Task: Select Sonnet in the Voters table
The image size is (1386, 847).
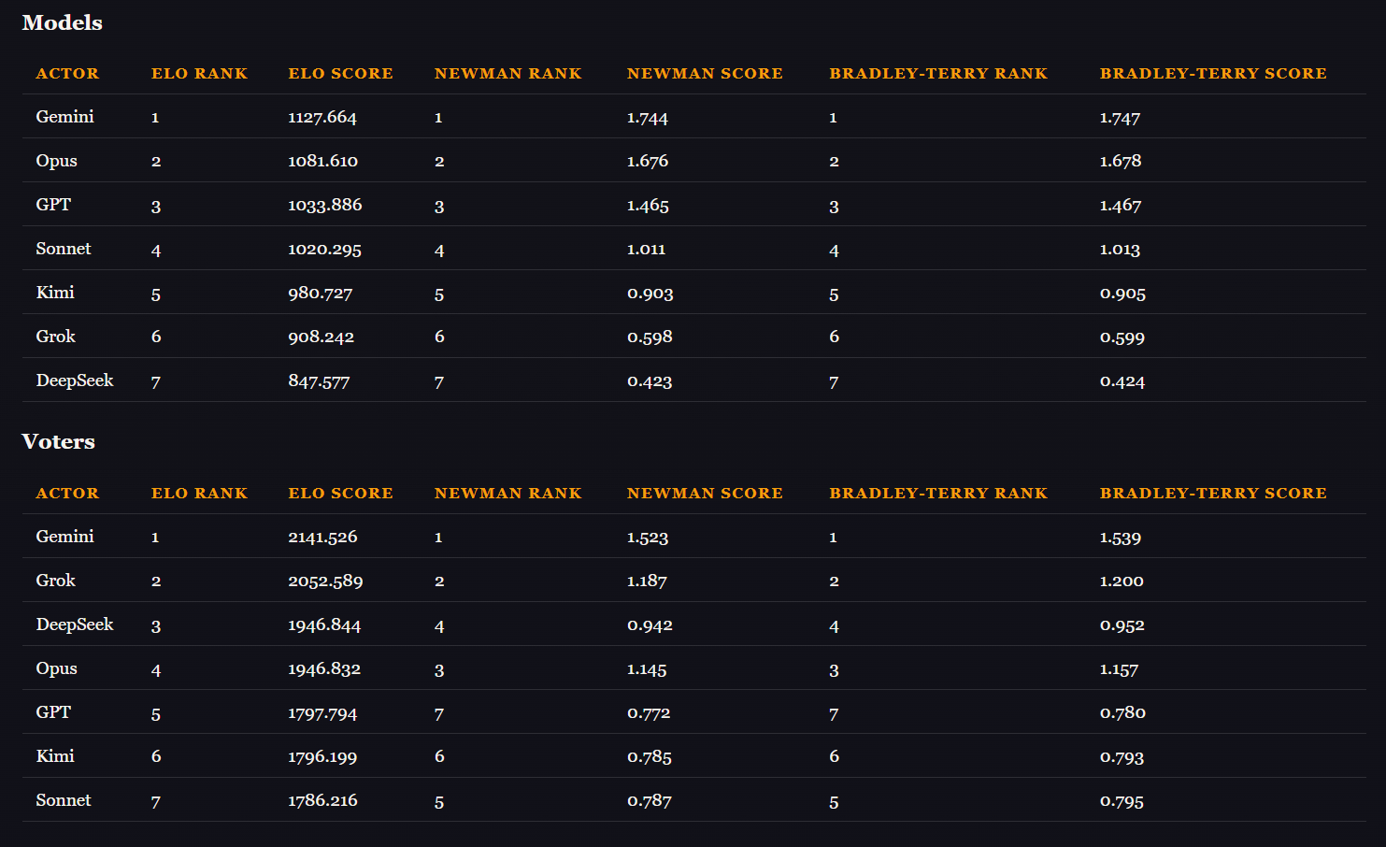Action: tap(64, 800)
